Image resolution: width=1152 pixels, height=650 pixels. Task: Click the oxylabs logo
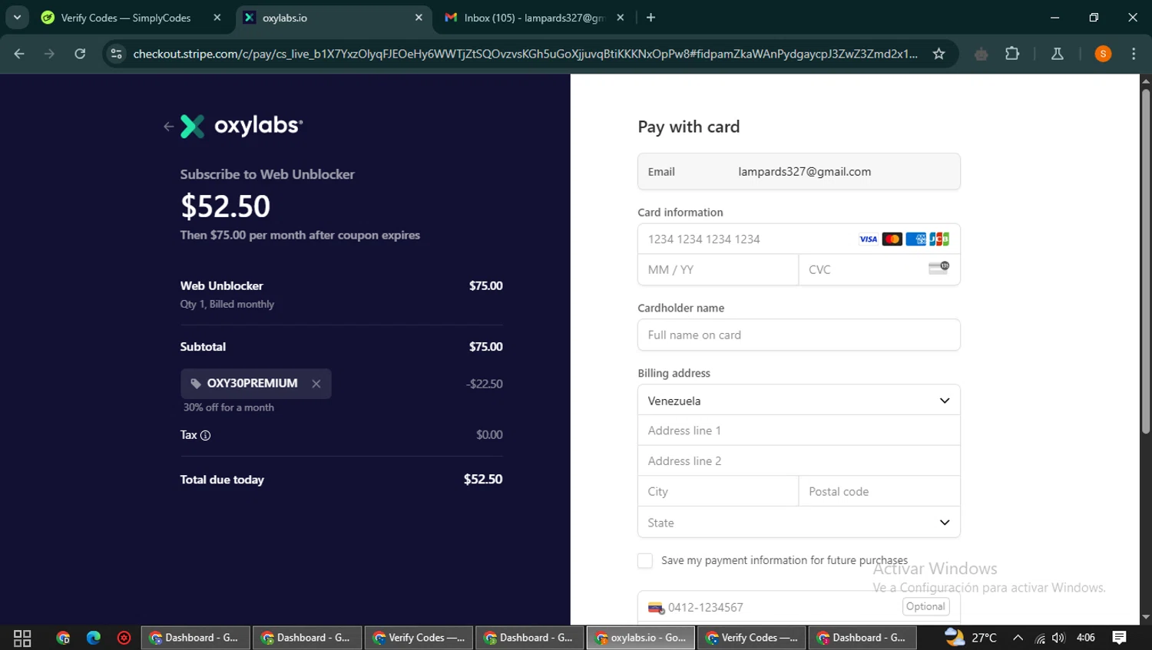[241, 126]
